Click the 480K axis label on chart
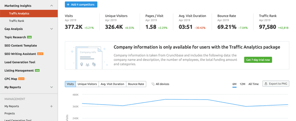 point(76,94)
